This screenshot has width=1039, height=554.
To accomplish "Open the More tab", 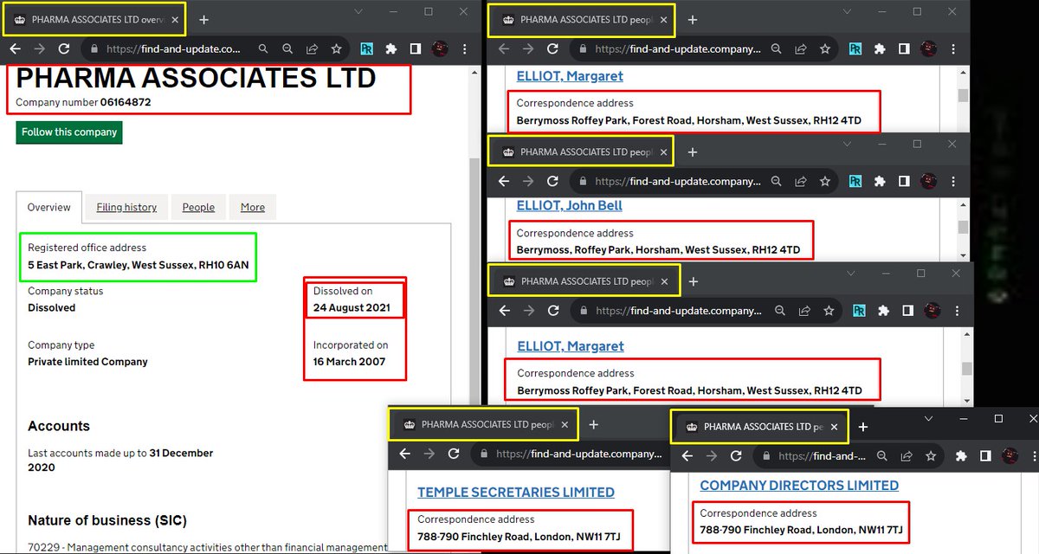I will (253, 207).
